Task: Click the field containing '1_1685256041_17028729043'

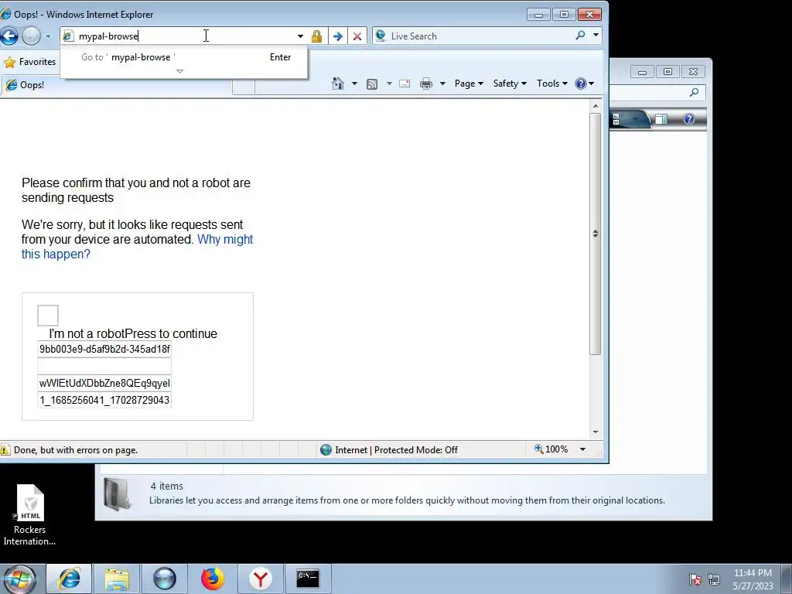Action: click(x=104, y=400)
